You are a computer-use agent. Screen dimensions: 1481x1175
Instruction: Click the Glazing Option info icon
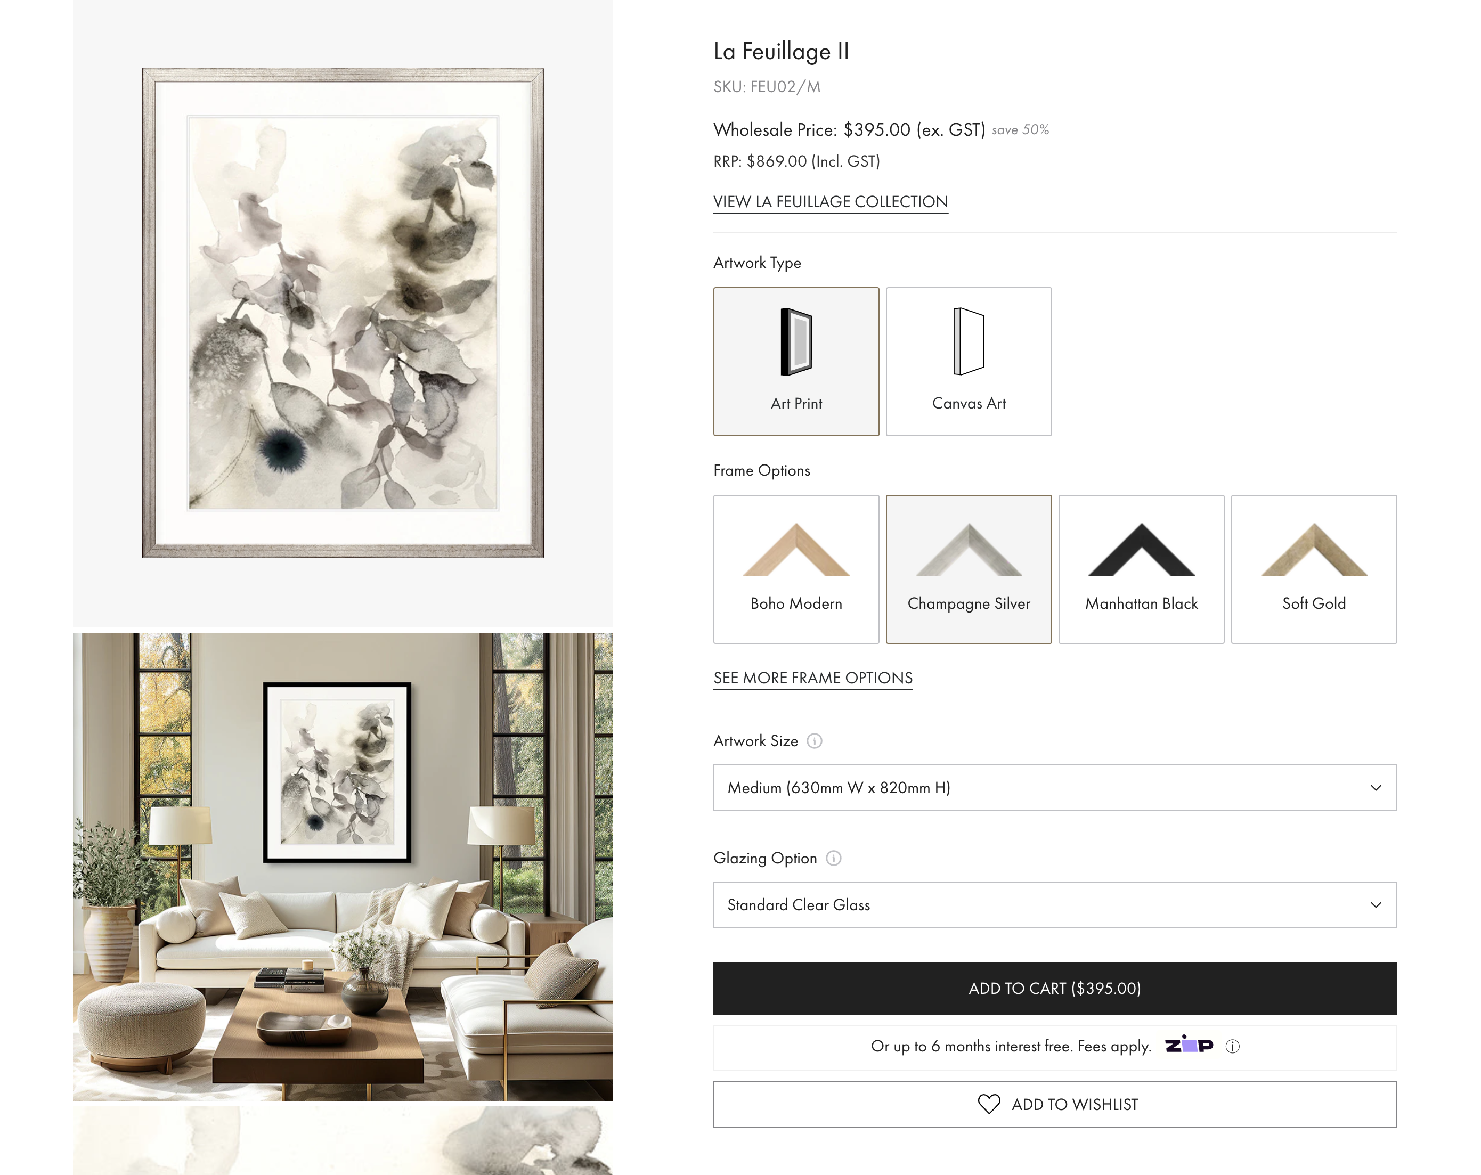[x=833, y=859]
